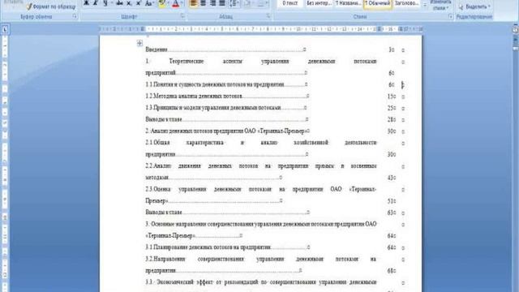The width and height of the screenshot is (519, 292).
Task: Click the Введение contents line
Action: click(x=225, y=49)
